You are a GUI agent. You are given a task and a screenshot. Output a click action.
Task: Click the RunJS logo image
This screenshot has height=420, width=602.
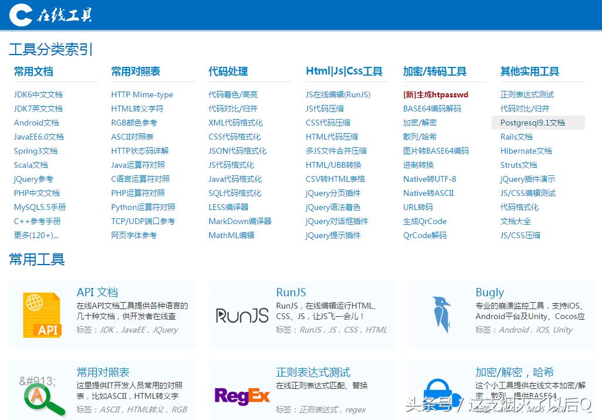pos(242,316)
